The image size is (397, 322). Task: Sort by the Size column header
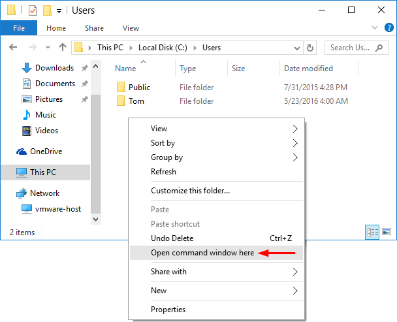238,69
